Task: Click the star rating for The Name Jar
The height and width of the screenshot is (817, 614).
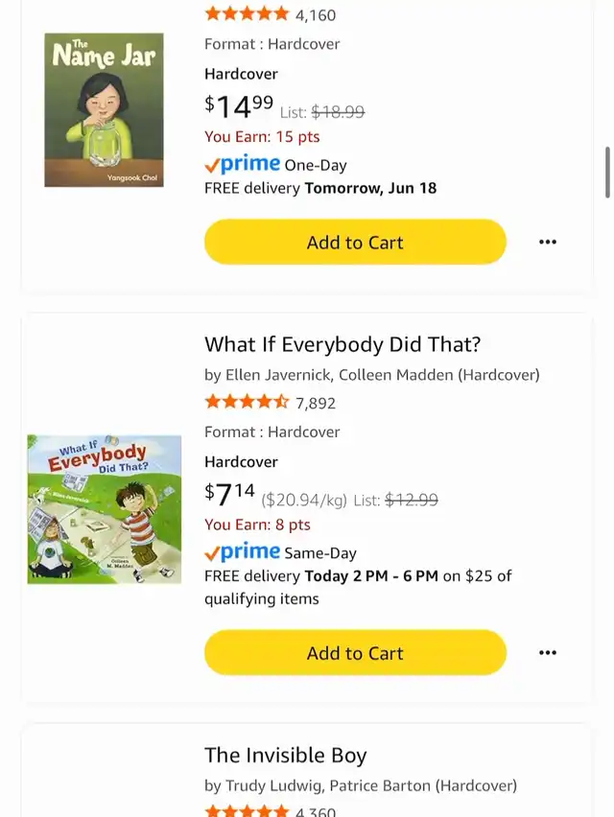Action: 247,13
